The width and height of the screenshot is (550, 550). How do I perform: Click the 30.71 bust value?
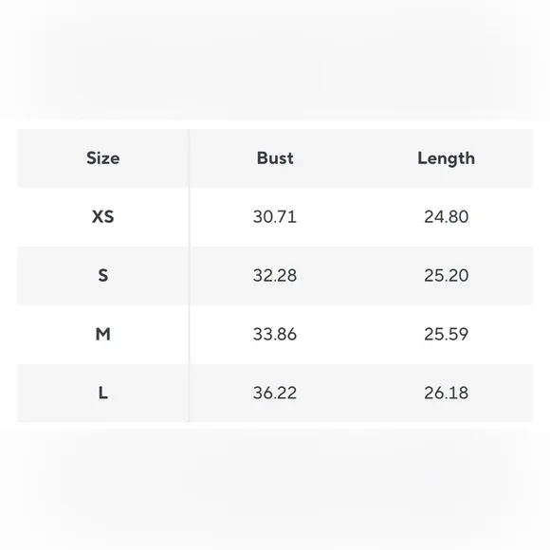point(275,217)
